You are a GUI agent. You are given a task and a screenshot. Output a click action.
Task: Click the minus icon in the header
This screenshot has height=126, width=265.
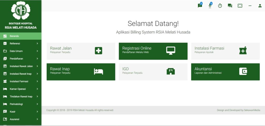(250, 6)
